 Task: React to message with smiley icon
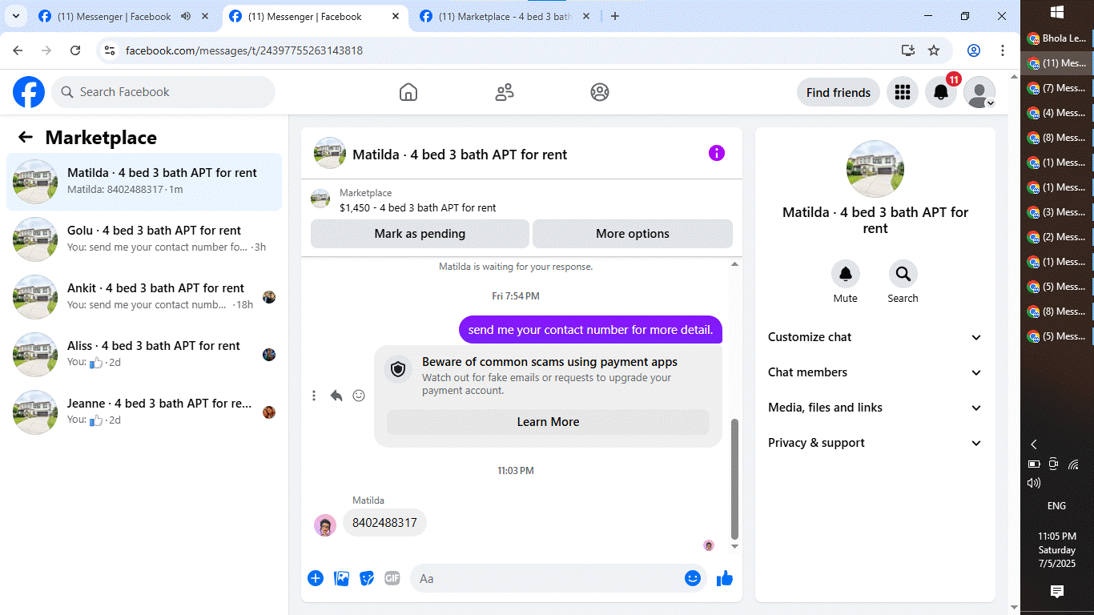tap(359, 396)
